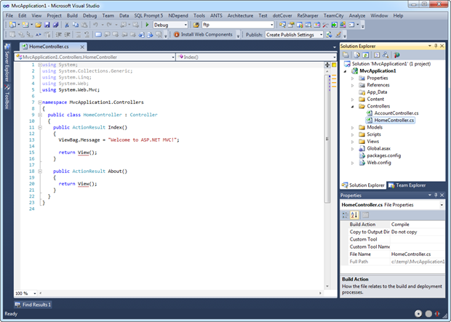This screenshot has width=451, height=322.
Task: Open the Find Results 1 panel tab
Action: (33, 305)
